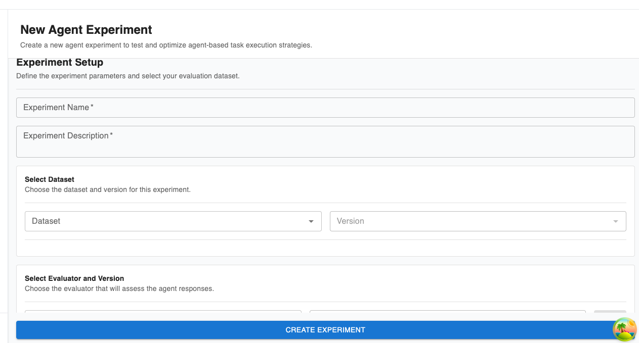Click the palm tree island icon
This screenshot has width=639, height=343.
[625, 329]
